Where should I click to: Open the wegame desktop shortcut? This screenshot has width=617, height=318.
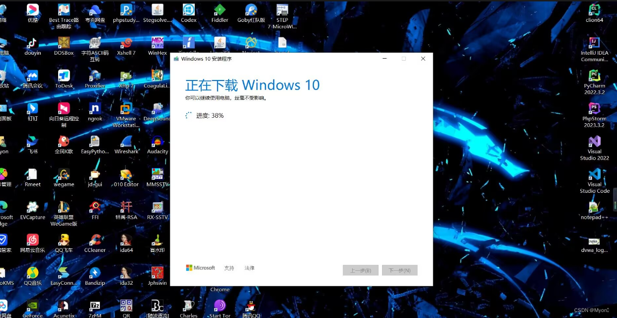click(x=64, y=177)
